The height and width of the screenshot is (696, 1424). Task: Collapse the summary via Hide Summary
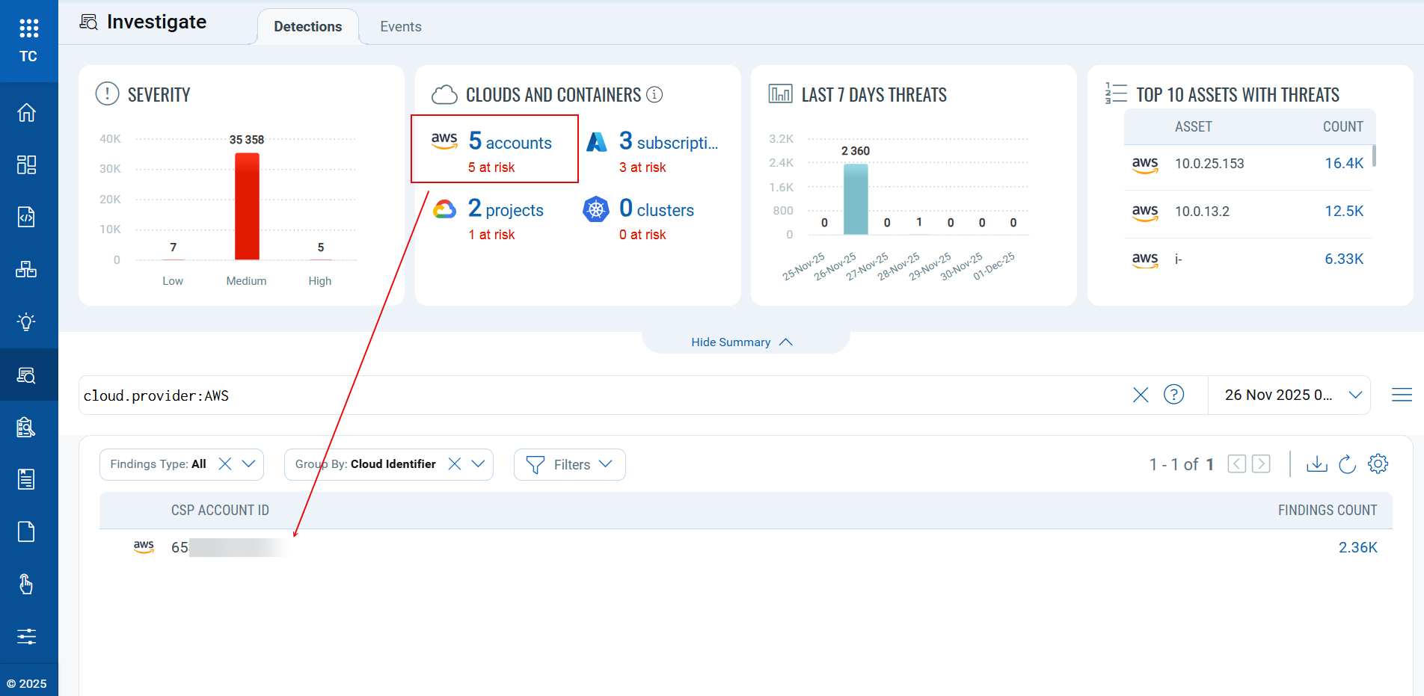[741, 342]
